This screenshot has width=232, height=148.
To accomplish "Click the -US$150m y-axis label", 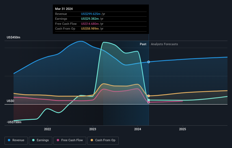I will coord(14,122).
